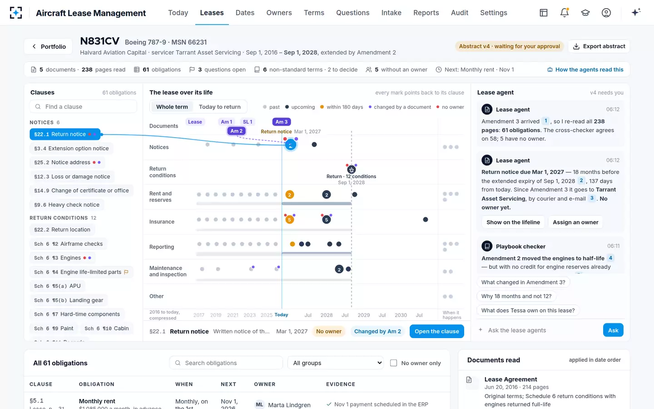This screenshot has width=654, height=409.
Task: Click the non-standard terms icon
Action: click(x=257, y=70)
